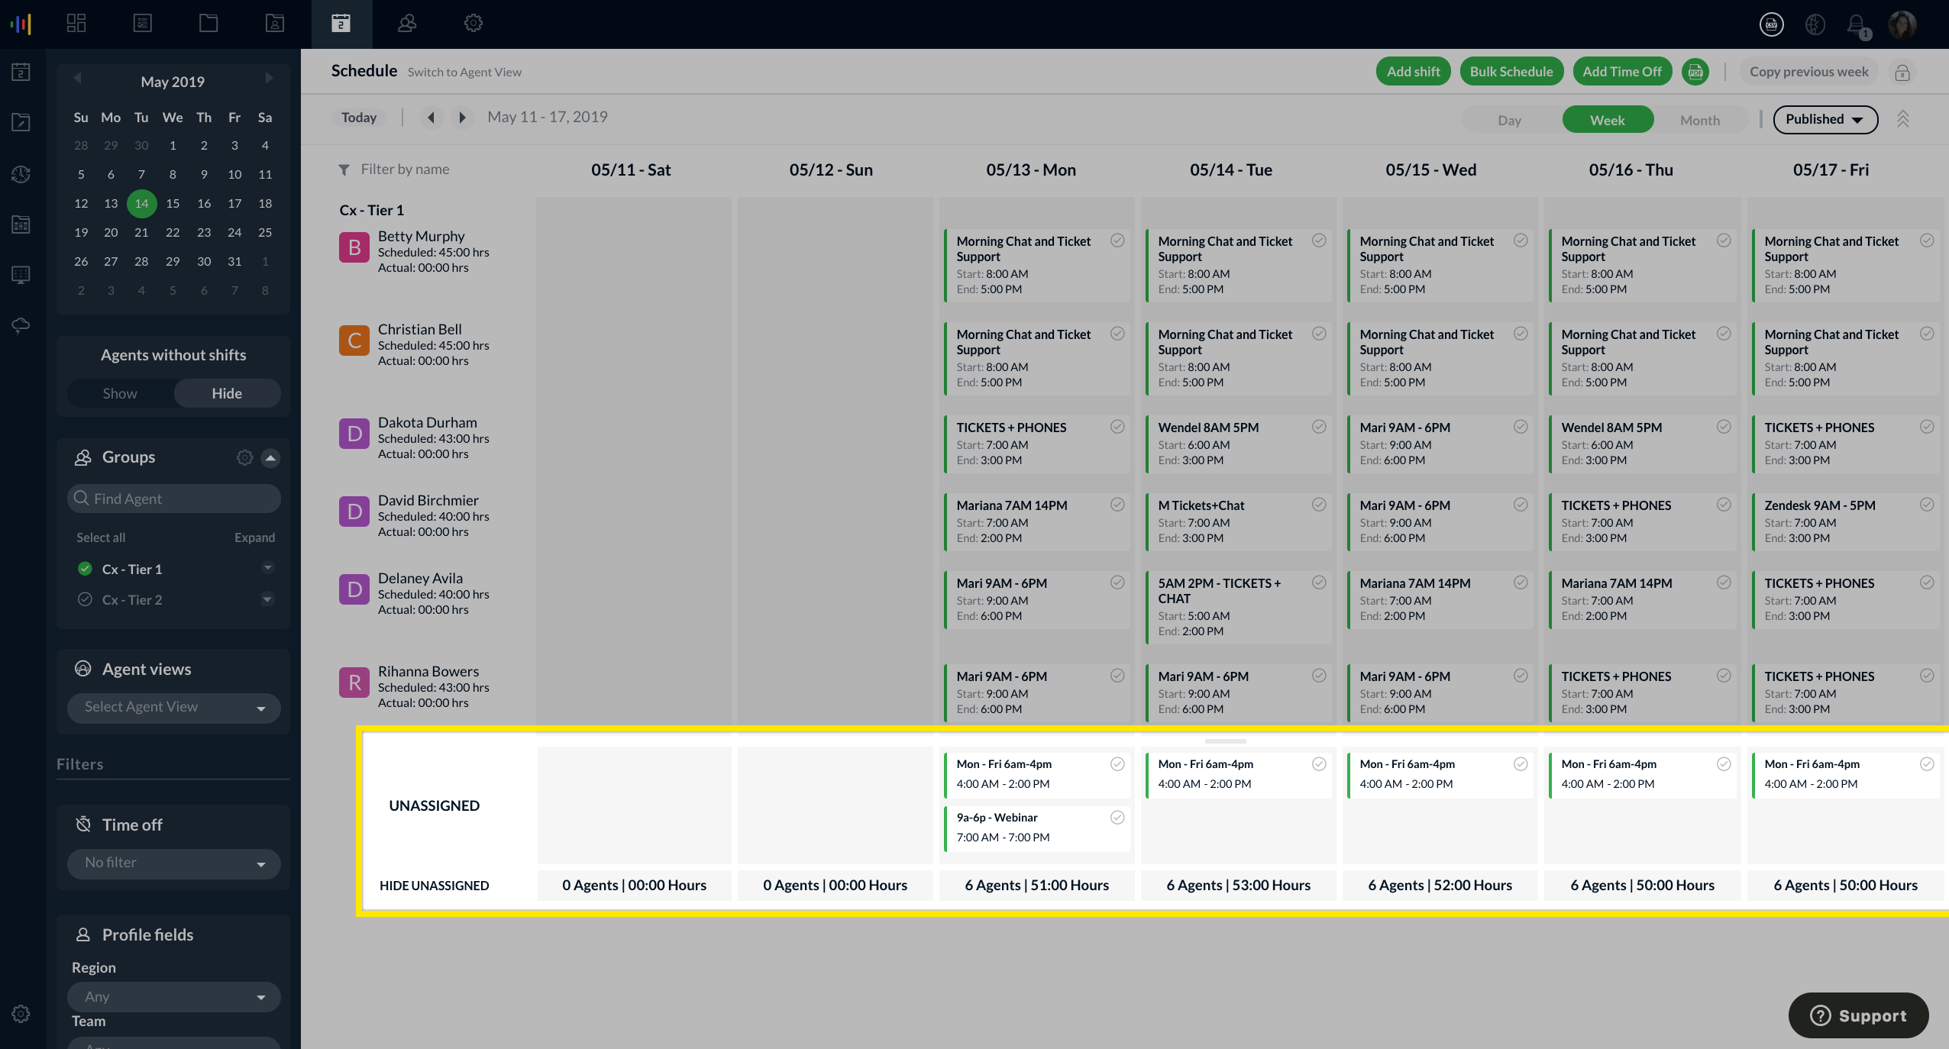Expand the Cx - Tier 1 group arrow

(267, 567)
